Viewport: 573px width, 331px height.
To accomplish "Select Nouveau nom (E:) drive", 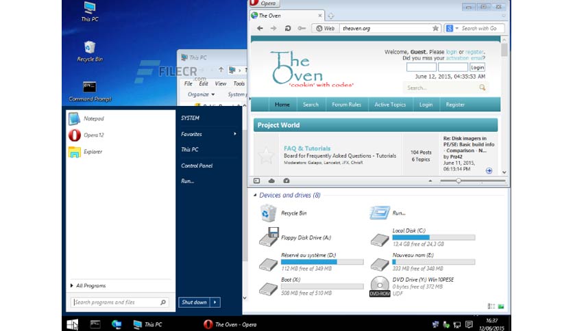I will pos(423,262).
